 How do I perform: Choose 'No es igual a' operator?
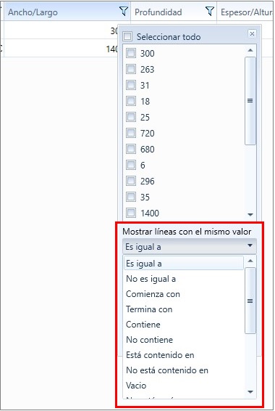[151, 279]
